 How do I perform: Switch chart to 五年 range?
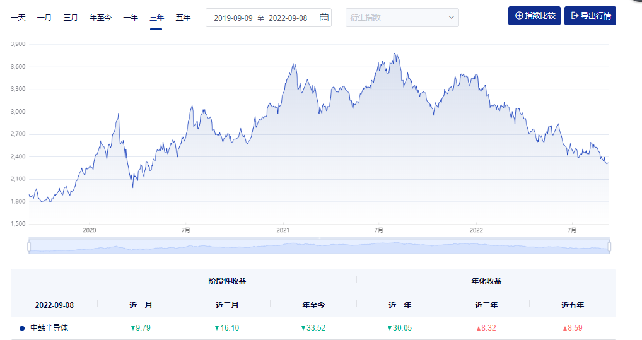click(x=183, y=18)
